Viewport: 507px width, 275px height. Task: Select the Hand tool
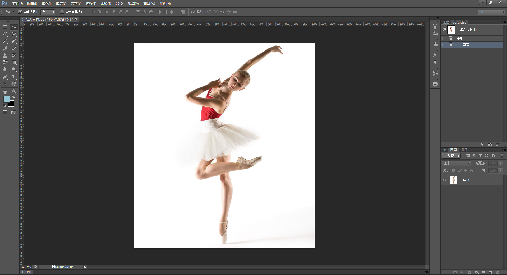5,91
